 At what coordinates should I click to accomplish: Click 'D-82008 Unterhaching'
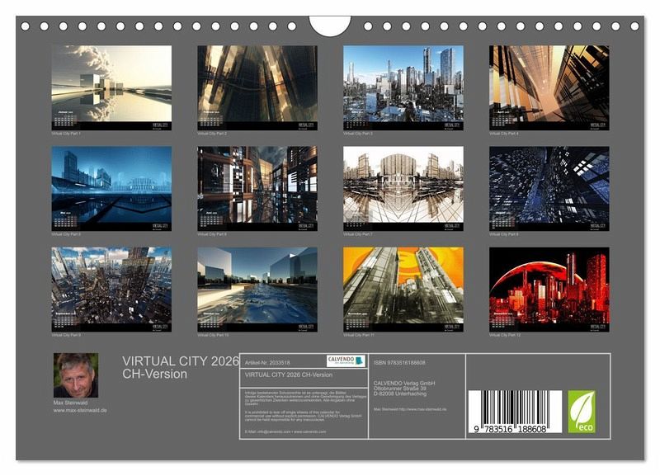pyautogui.click(x=400, y=394)
